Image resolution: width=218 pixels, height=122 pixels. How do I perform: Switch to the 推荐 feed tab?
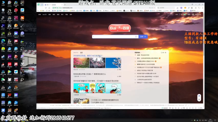click(x=81, y=53)
